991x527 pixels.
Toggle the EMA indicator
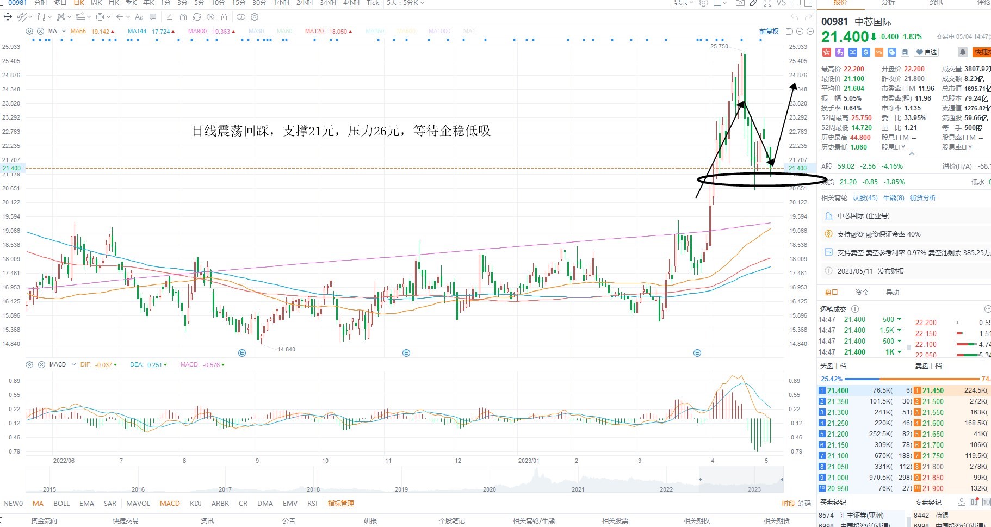point(87,504)
